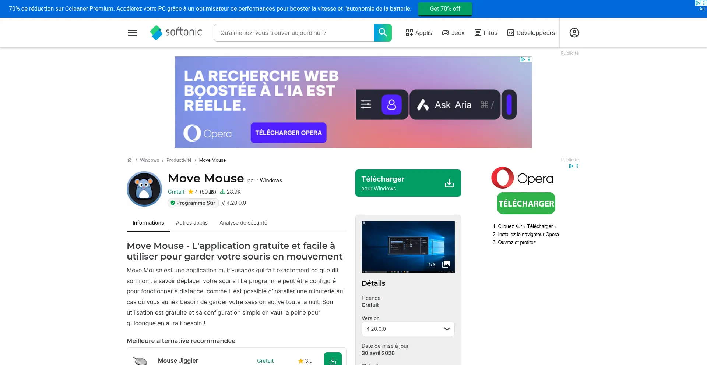Click the V 4.20.0.0 version link

[x=233, y=203]
